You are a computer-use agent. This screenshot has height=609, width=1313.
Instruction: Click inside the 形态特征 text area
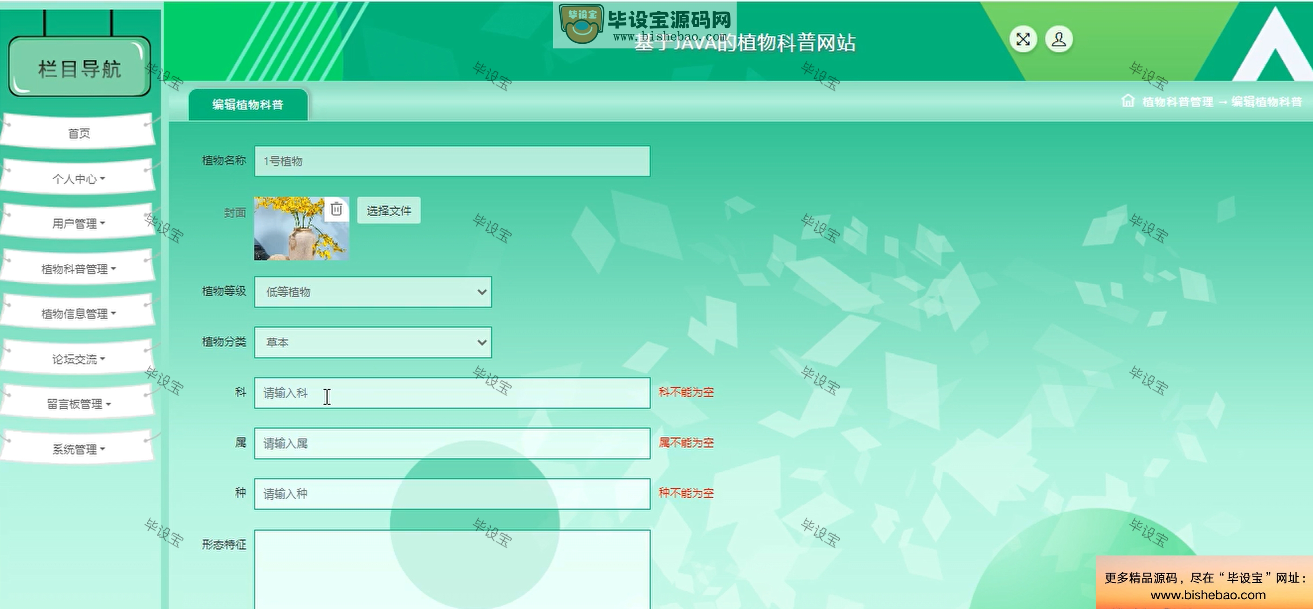452,569
